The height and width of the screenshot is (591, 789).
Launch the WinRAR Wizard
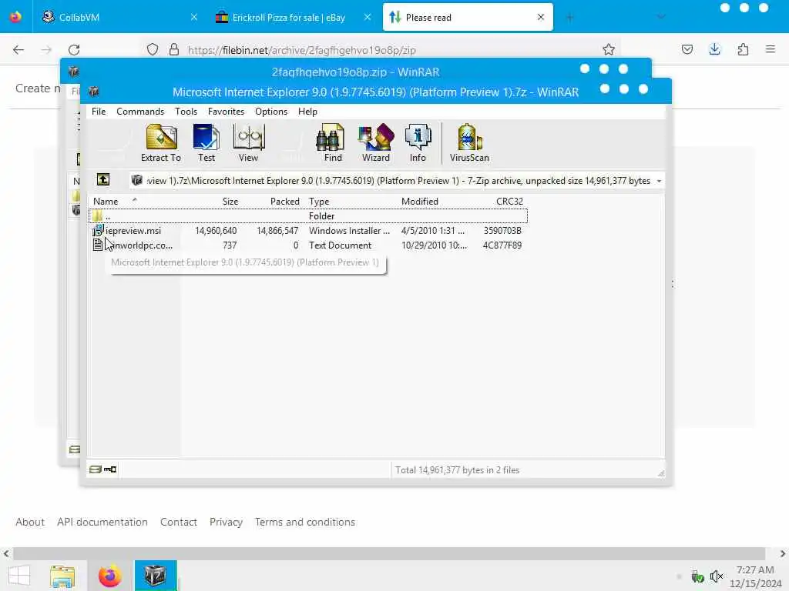click(375, 143)
